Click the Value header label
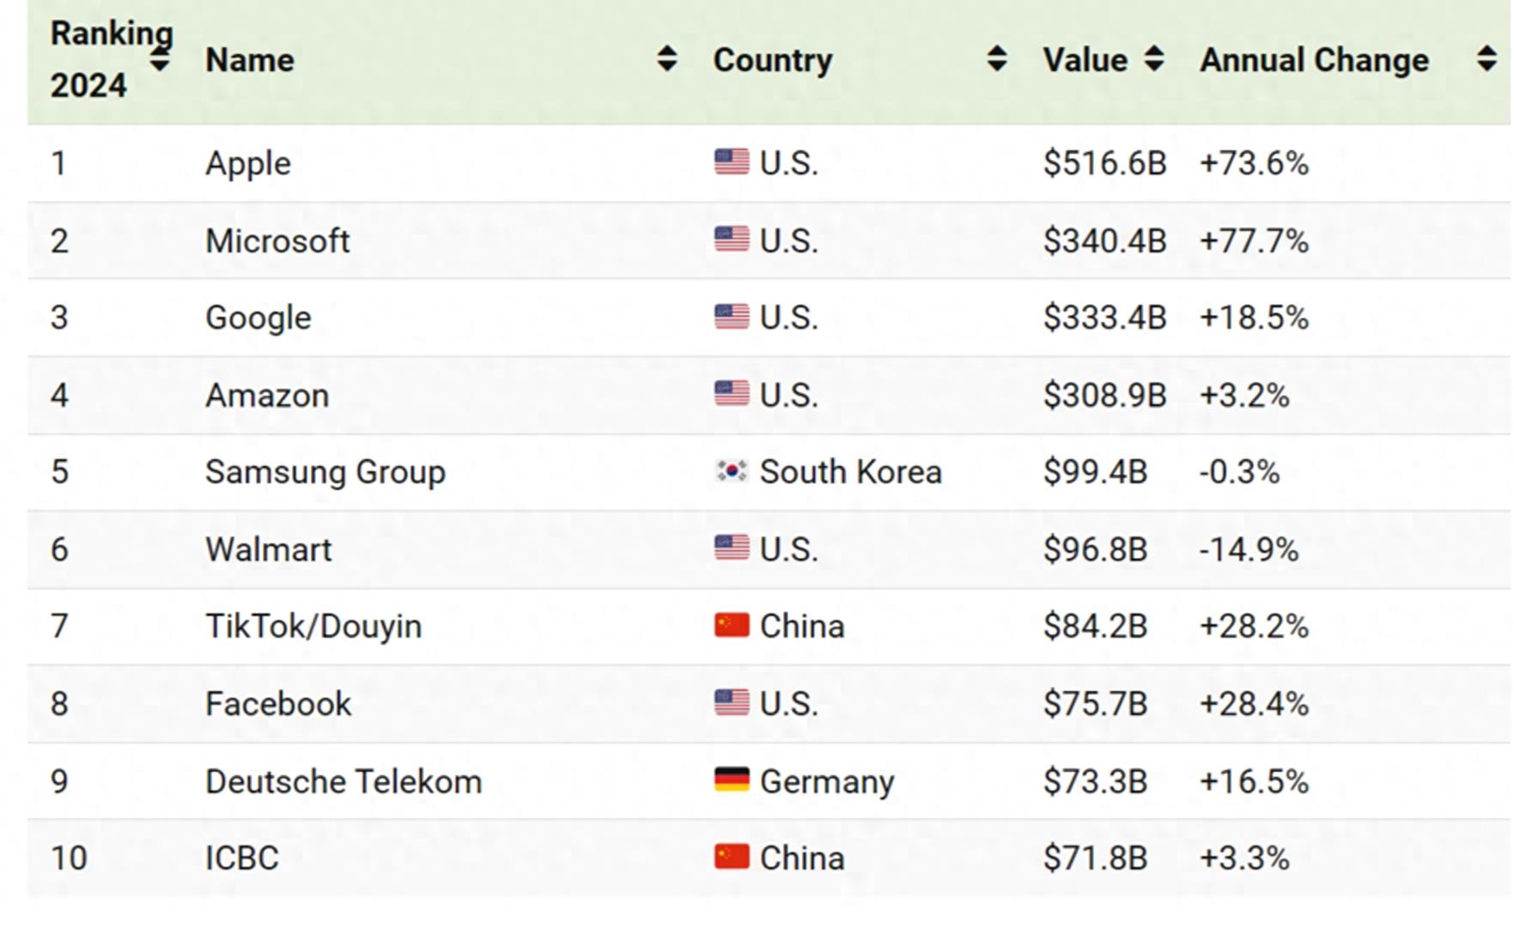Image resolution: width=1514 pixels, height=927 pixels. click(1085, 60)
